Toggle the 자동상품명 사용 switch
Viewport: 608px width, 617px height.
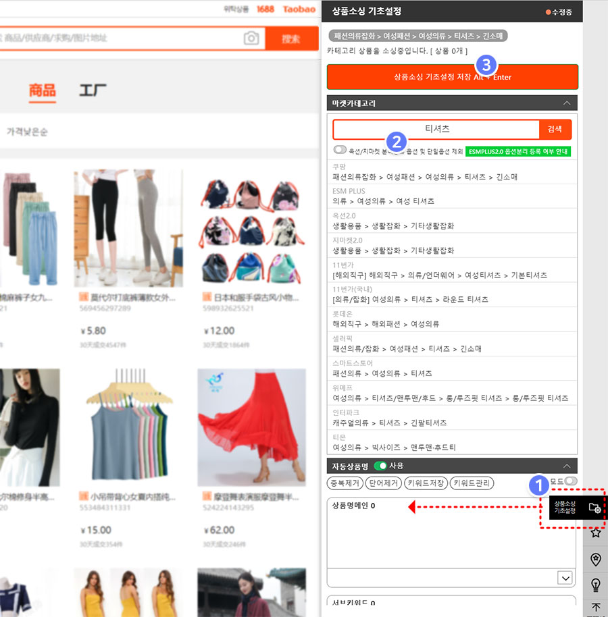380,466
